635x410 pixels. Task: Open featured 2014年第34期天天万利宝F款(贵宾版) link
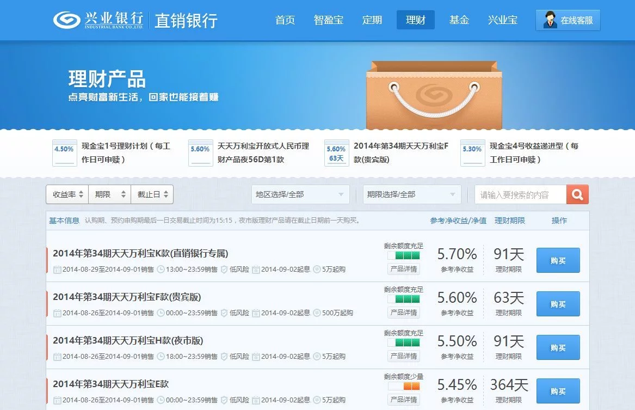click(x=401, y=153)
